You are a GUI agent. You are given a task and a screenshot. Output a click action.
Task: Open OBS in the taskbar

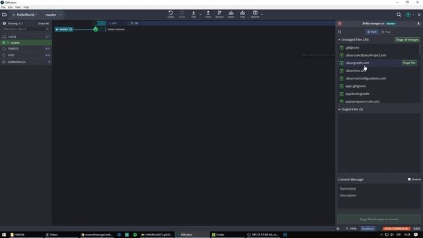263,235
